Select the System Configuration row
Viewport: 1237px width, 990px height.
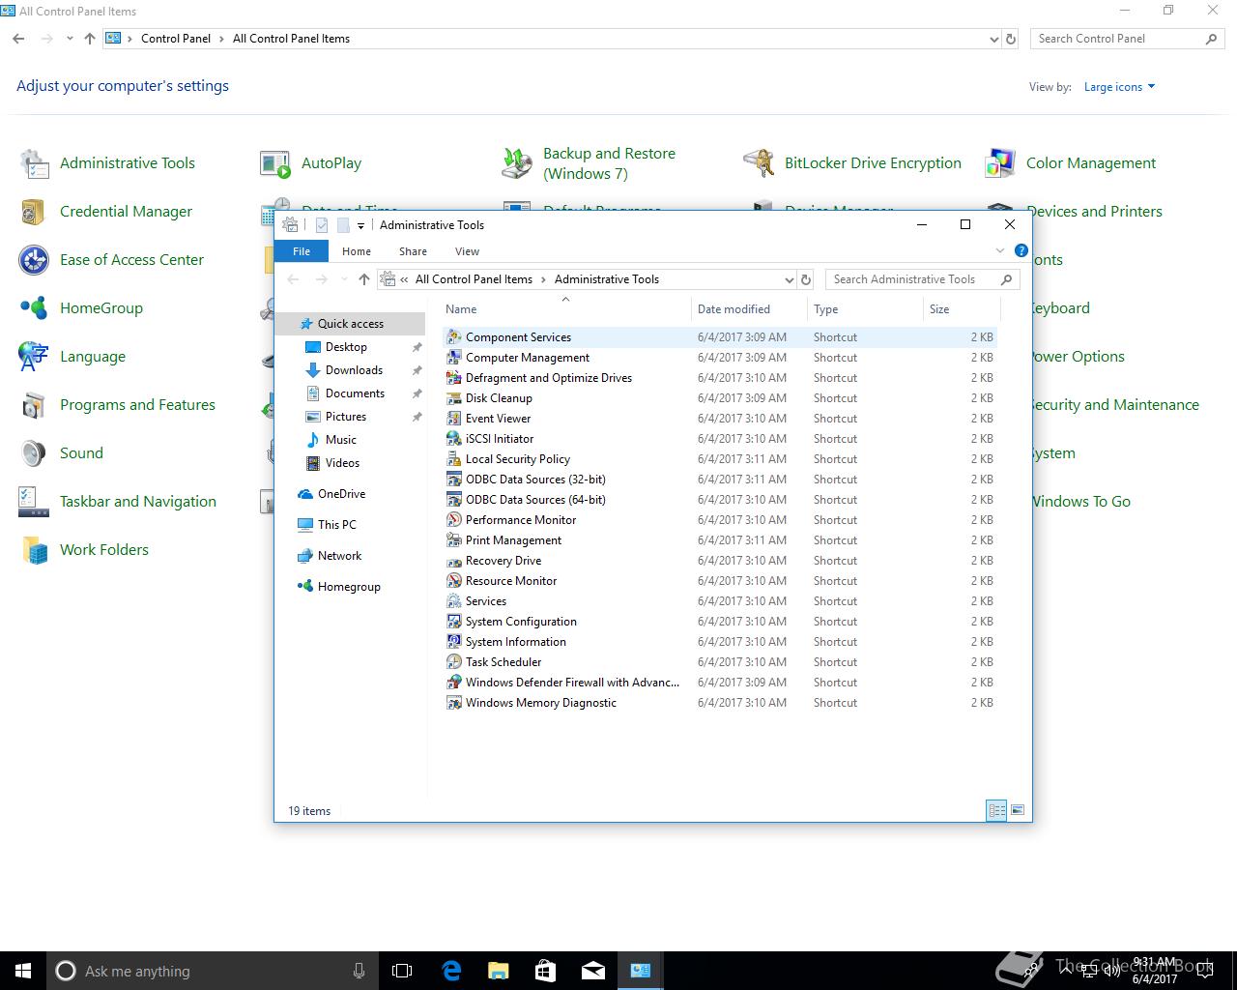coord(720,622)
